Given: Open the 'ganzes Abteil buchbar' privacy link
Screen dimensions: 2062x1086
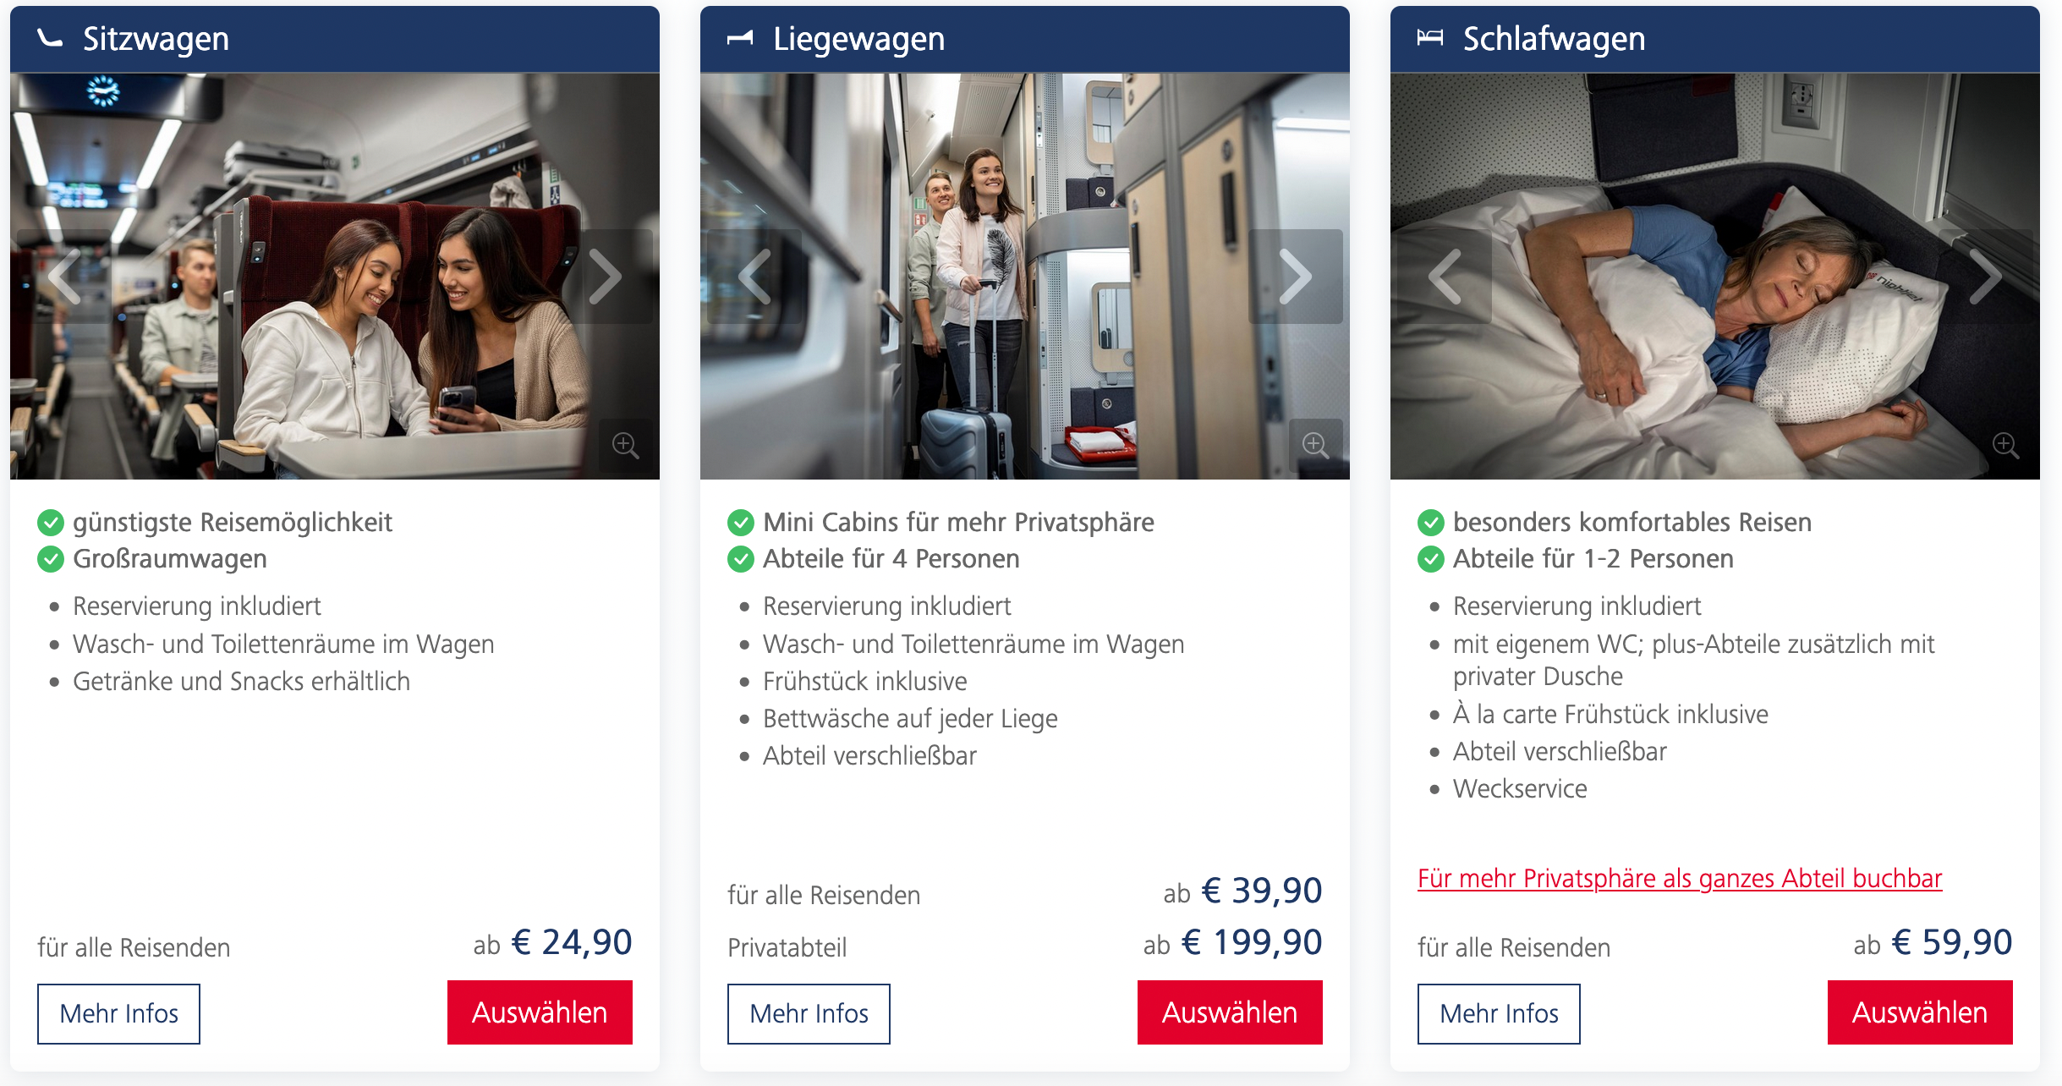Looking at the screenshot, I should [x=1680, y=879].
